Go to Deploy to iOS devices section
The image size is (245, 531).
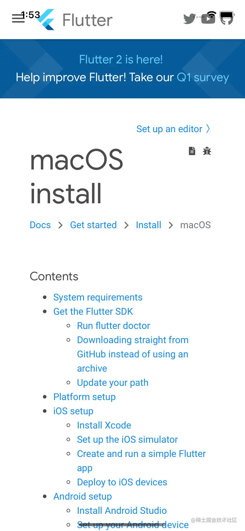click(122, 482)
